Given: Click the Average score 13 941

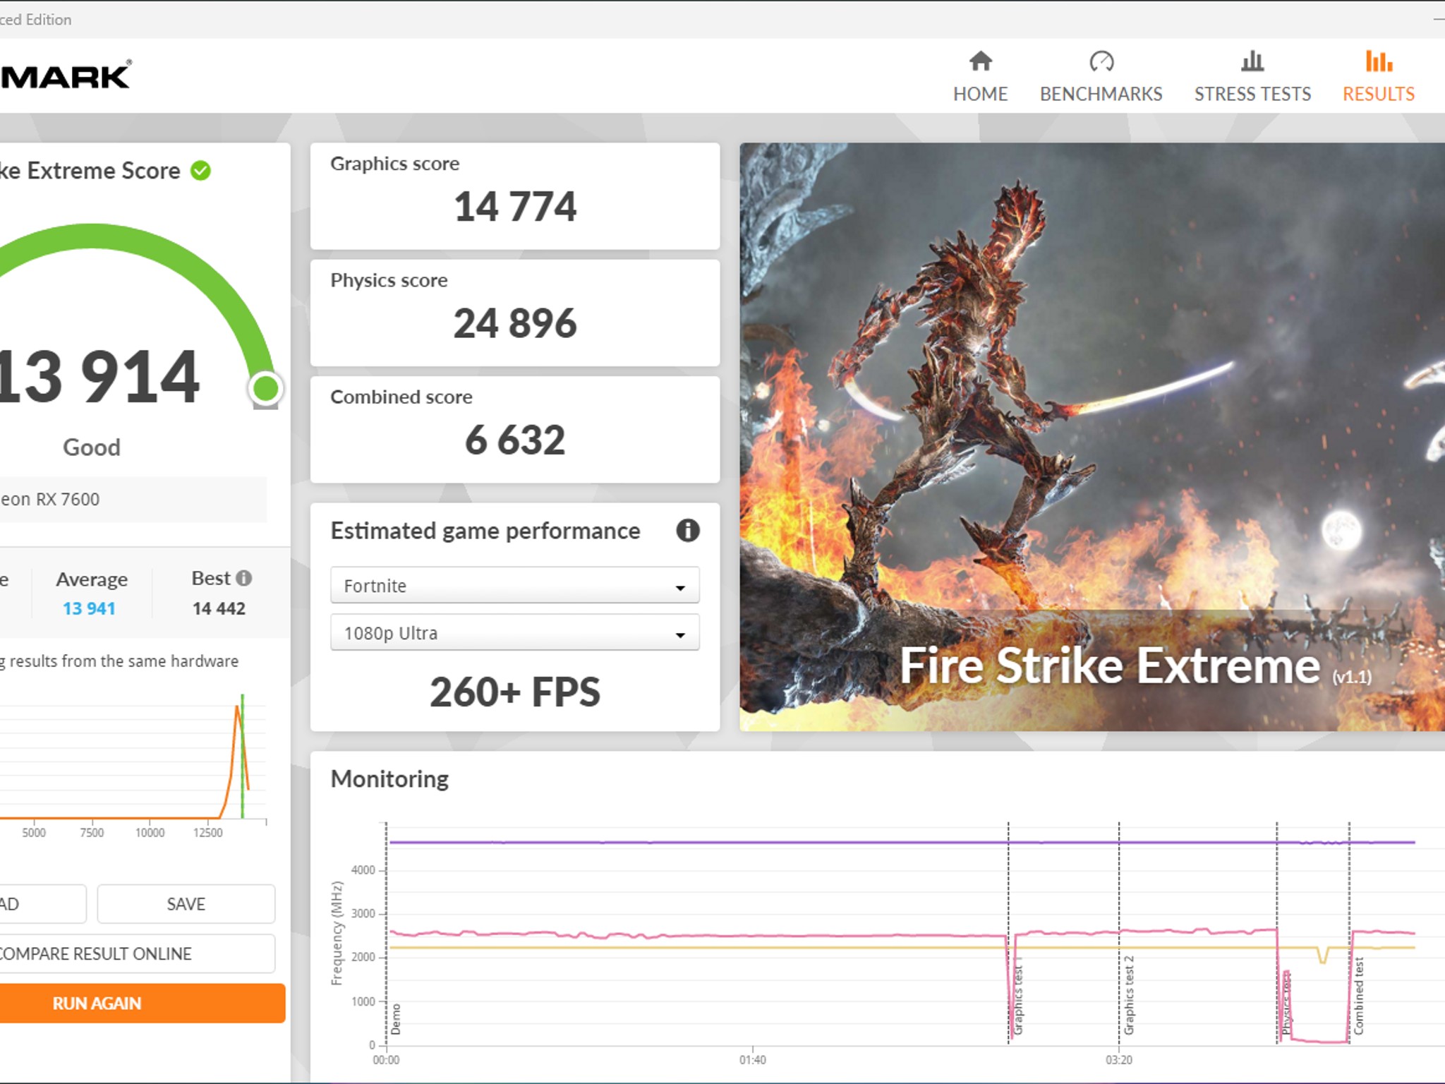Looking at the screenshot, I should 89,608.
